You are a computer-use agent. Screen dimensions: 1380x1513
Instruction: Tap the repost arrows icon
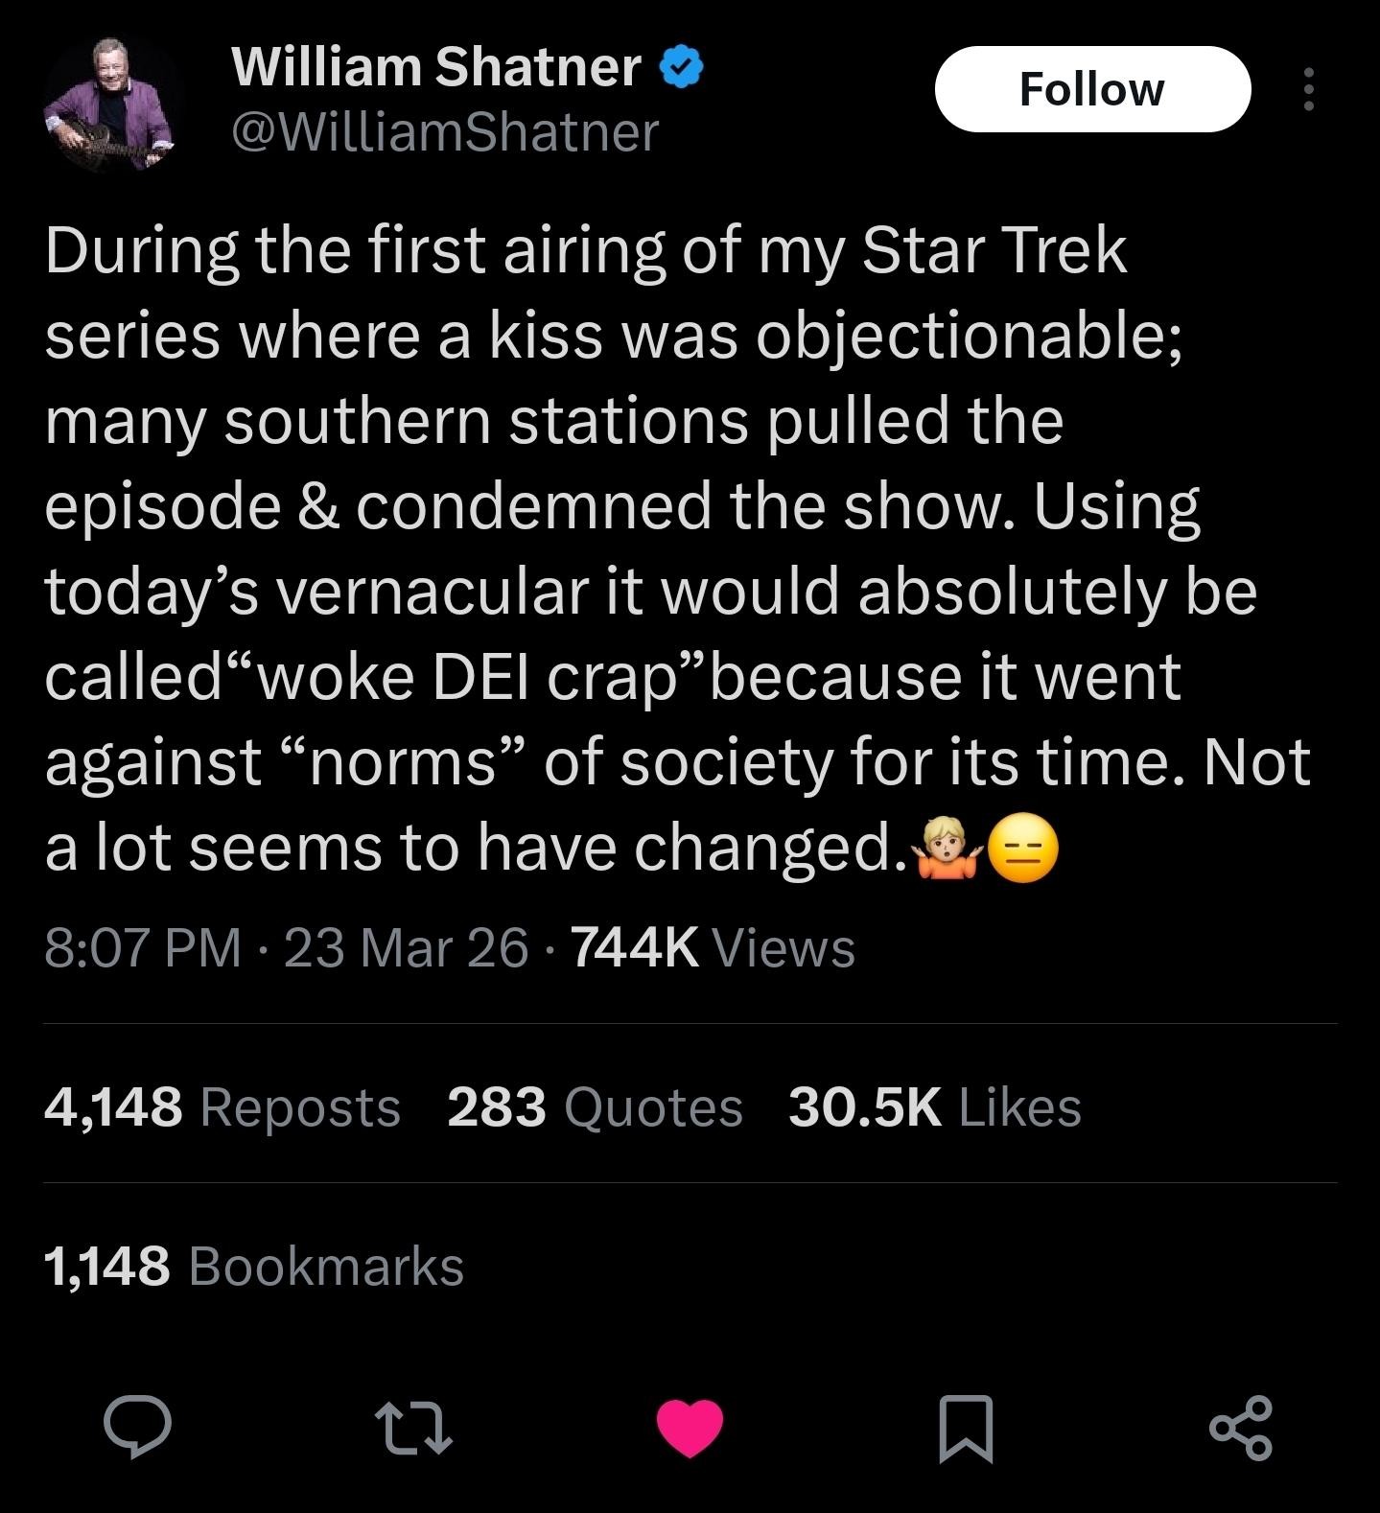[413, 1428]
